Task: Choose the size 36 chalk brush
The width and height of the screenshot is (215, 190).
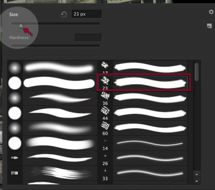Action: tap(143, 98)
